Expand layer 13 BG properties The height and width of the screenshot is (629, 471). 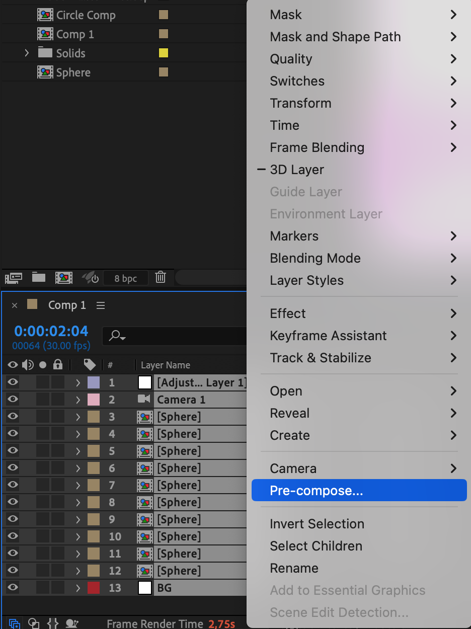pyautogui.click(x=78, y=588)
